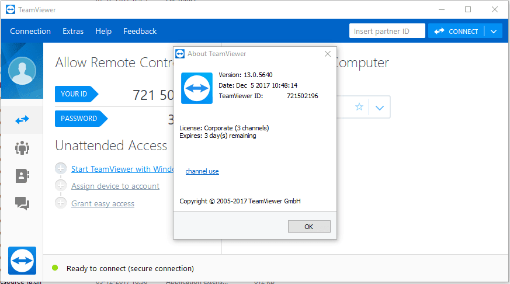Click the TeamViewer logo in About dialog
Viewport: 510px width, 284px height.
click(x=197, y=88)
